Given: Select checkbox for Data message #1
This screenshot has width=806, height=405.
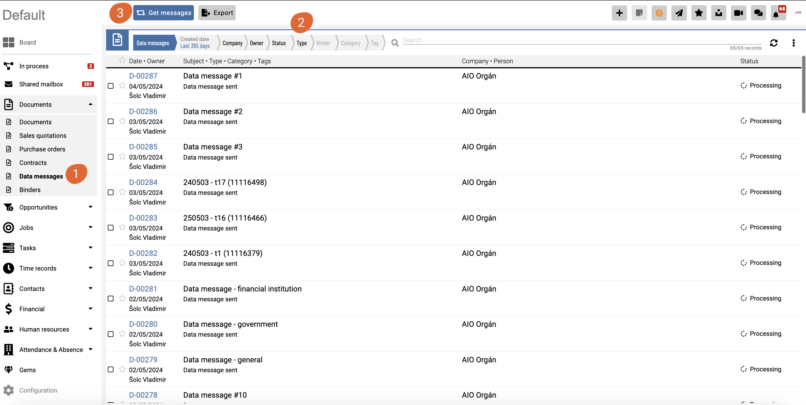Looking at the screenshot, I should (110, 86).
